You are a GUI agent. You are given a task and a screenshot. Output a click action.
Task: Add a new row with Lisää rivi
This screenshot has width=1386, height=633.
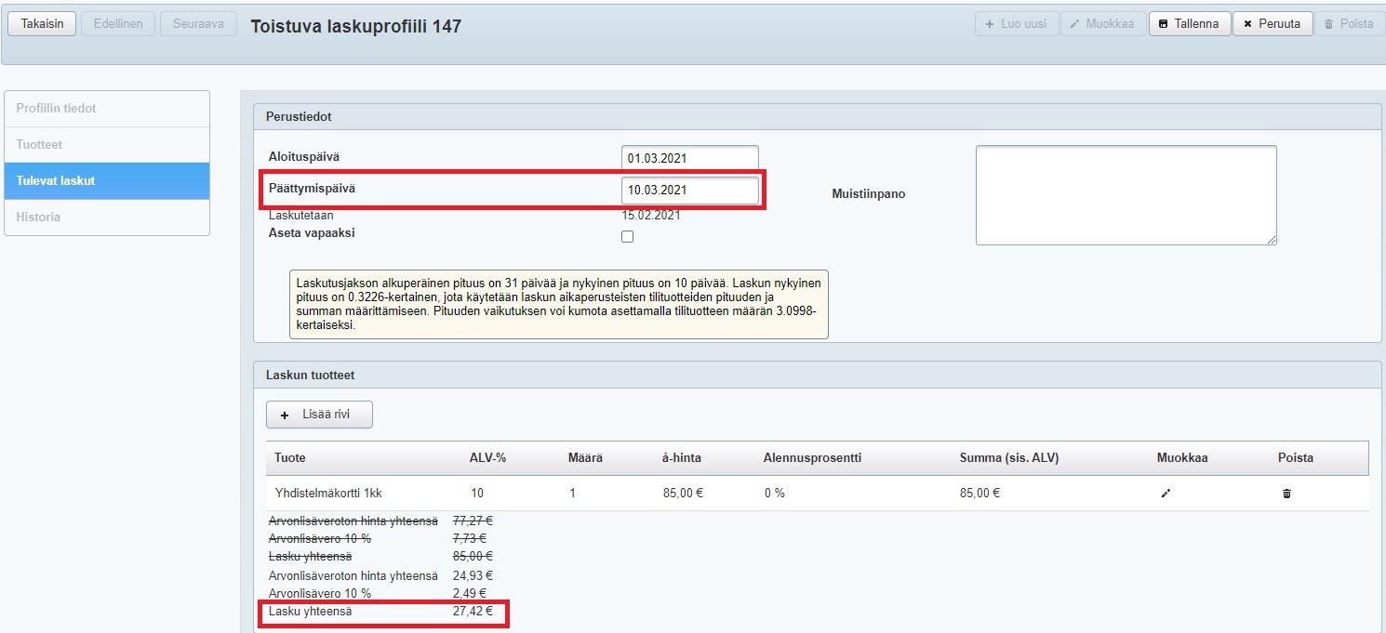click(x=319, y=415)
